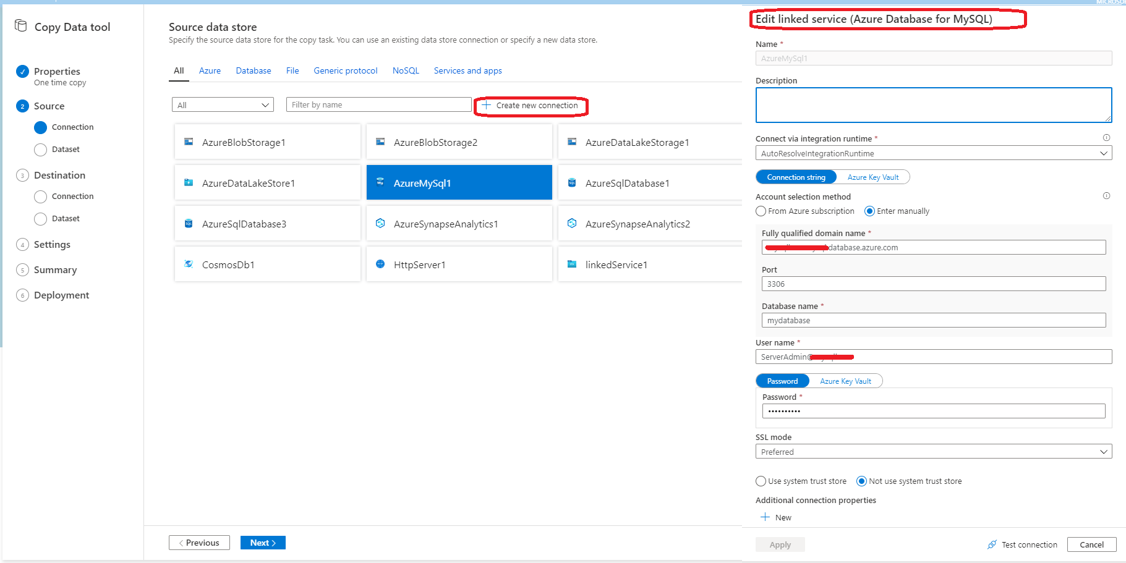This screenshot has width=1126, height=563.
Task: Open the Services and apps tab
Action: [x=468, y=71]
